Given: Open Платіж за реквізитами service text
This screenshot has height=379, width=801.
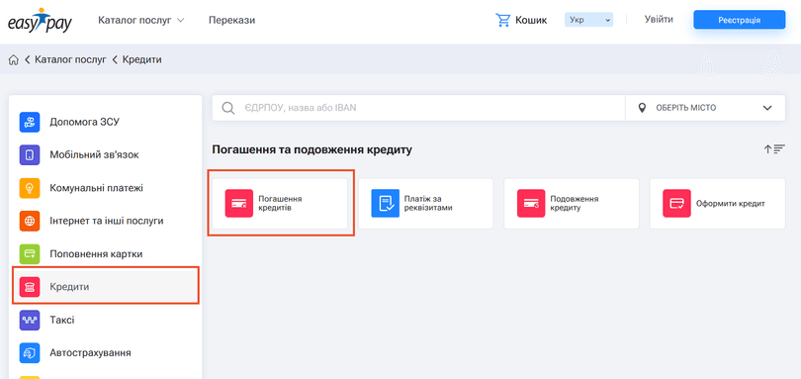Looking at the screenshot, I should tap(428, 204).
